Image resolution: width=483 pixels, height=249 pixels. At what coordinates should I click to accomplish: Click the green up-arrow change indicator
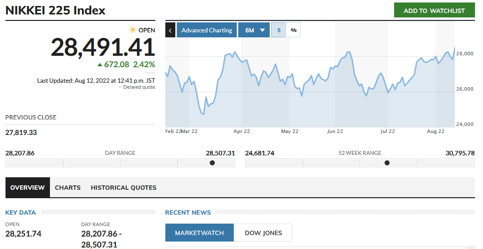pos(99,65)
